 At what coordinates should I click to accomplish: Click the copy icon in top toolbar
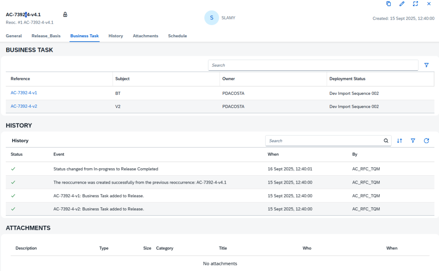point(389,4)
